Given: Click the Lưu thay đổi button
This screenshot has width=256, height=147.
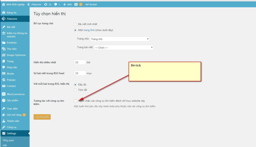Looking at the screenshot, I should click(42, 117).
